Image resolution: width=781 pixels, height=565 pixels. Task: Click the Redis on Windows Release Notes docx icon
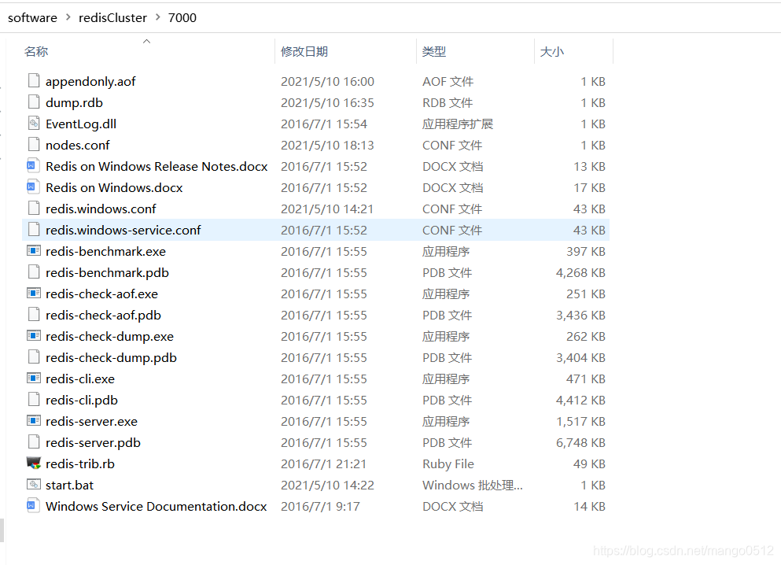coord(33,166)
